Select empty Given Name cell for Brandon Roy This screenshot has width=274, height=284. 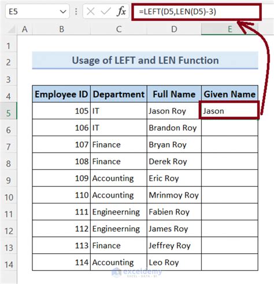coord(229,128)
